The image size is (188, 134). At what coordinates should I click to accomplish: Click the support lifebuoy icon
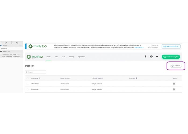(151, 57)
